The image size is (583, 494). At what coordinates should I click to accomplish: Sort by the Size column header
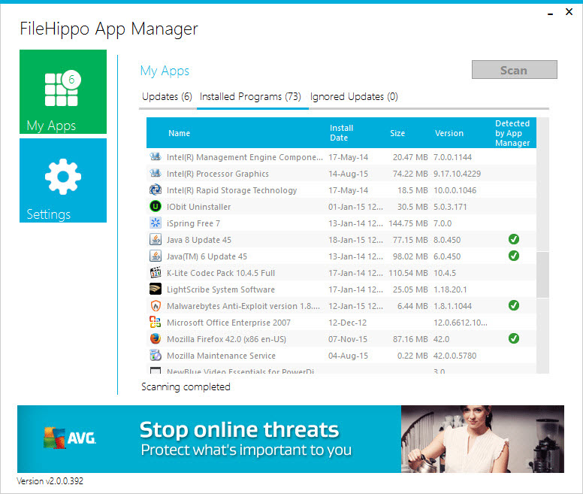pyautogui.click(x=397, y=133)
